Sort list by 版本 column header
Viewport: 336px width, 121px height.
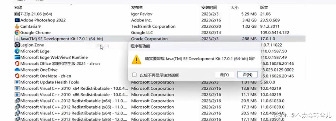(264, 8)
